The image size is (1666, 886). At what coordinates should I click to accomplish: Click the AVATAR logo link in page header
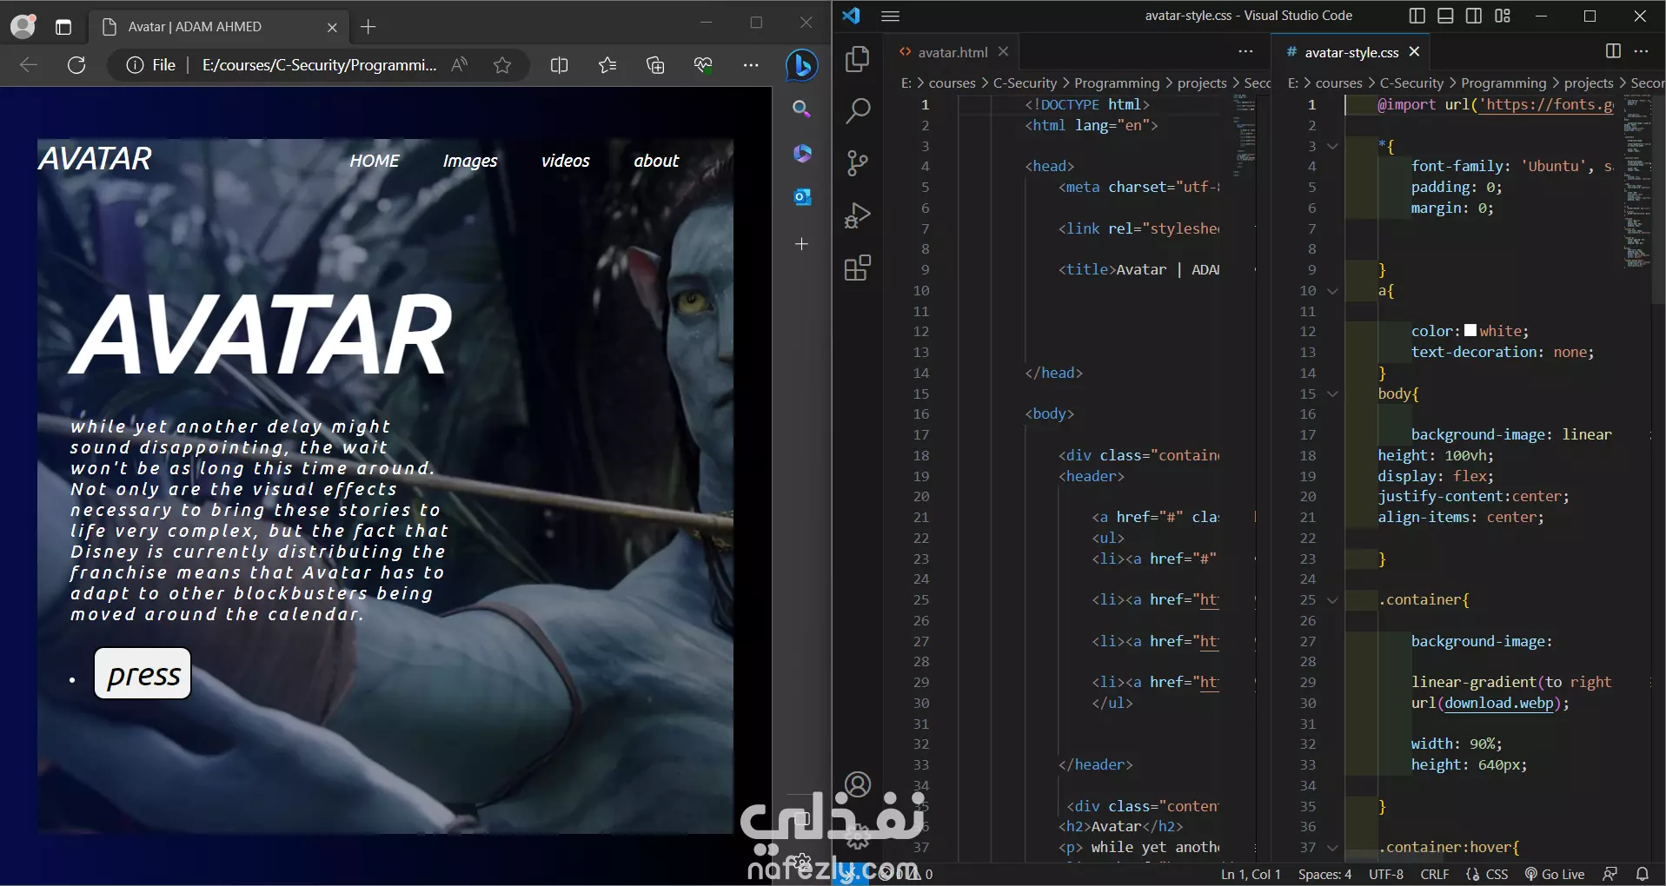pos(95,158)
